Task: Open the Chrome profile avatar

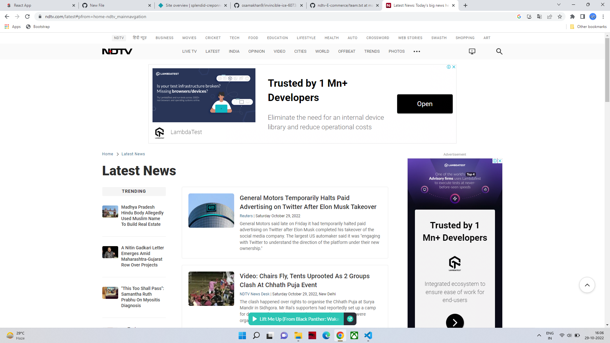Action: 593,17
